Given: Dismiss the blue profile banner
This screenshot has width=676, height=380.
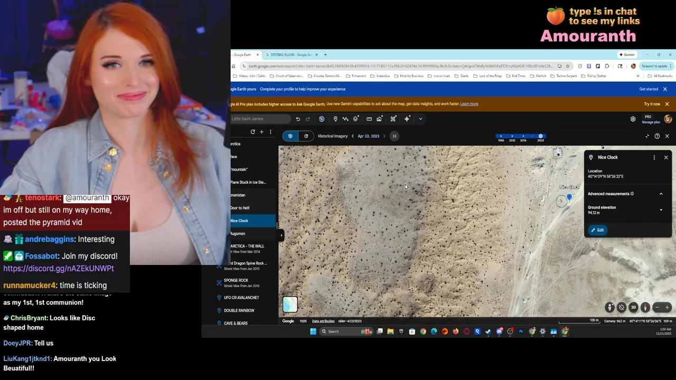Looking at the screenshot, I should [x=665, y=89].
